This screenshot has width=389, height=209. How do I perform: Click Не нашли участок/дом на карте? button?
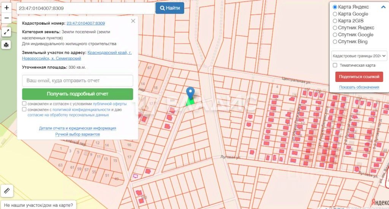(x=38, y=205)
